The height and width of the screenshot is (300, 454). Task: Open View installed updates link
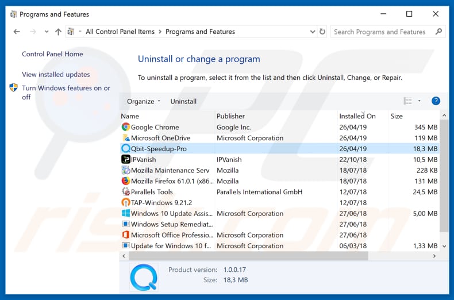(x=56, y=74)
